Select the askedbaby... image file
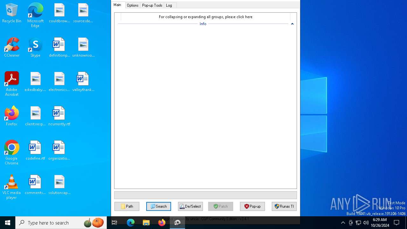 (35, 82)
